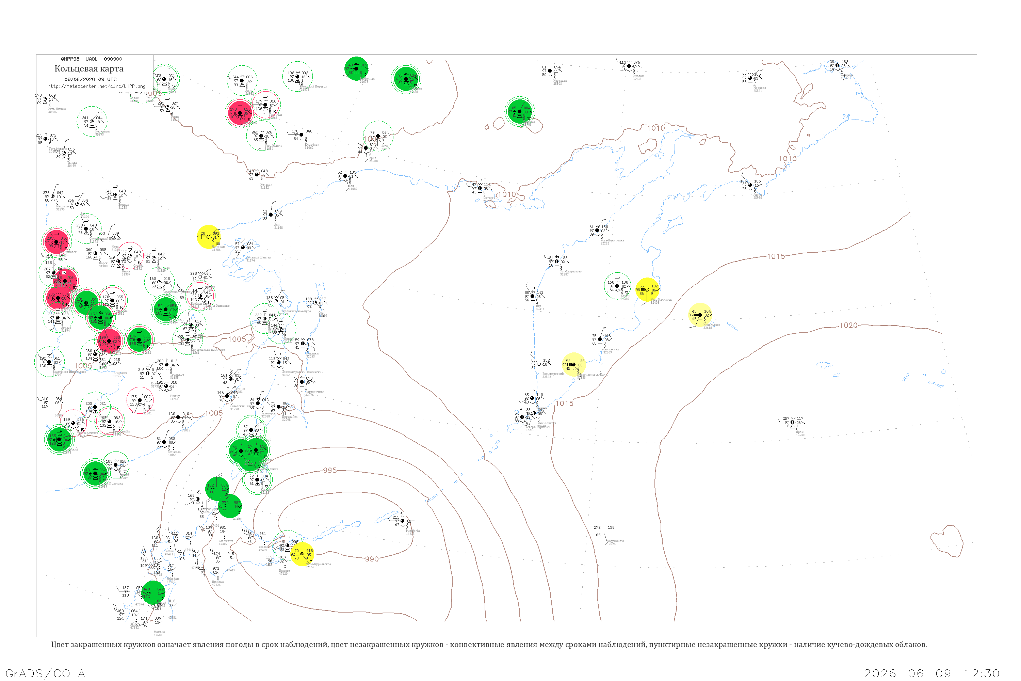The height and width of the screenshot is (681, 1021).
Task: Select the red circle at Усть-Миль station
Action: [x=240, y=113]
